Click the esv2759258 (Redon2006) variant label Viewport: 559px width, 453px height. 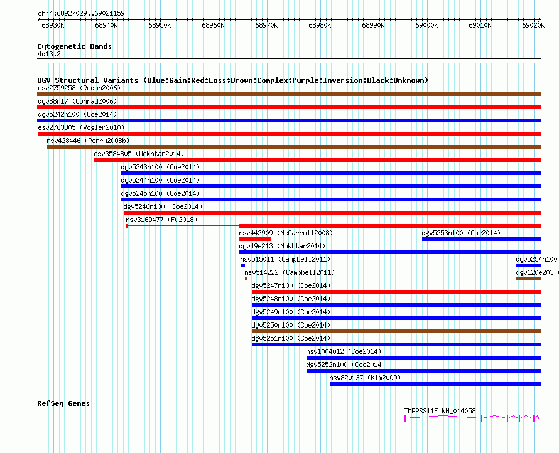pyautogui.click(x=79, y=88)
